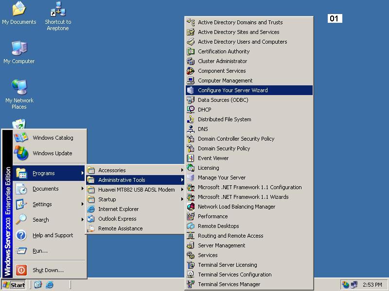Screen dimensions: 389x291
Task: Click the Remote Desktops icon
Action: click(x=191, y=226)
